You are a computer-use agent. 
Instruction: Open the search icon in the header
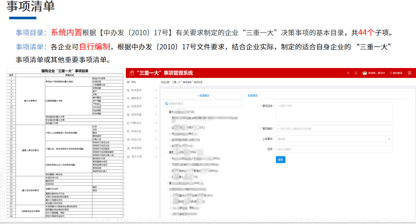tap(348, 73)
